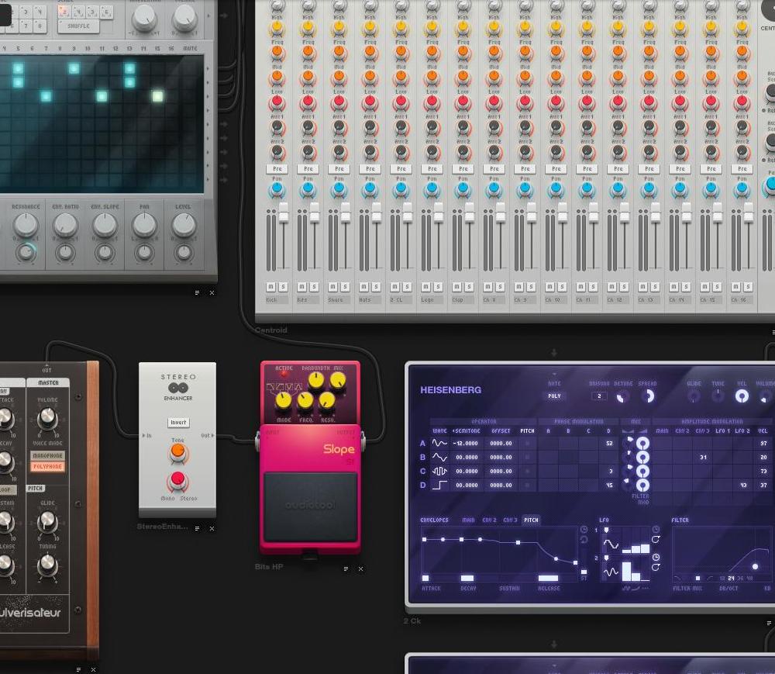
Task: Solo the Snare channel on the mixer
Action: pos(346,287)
